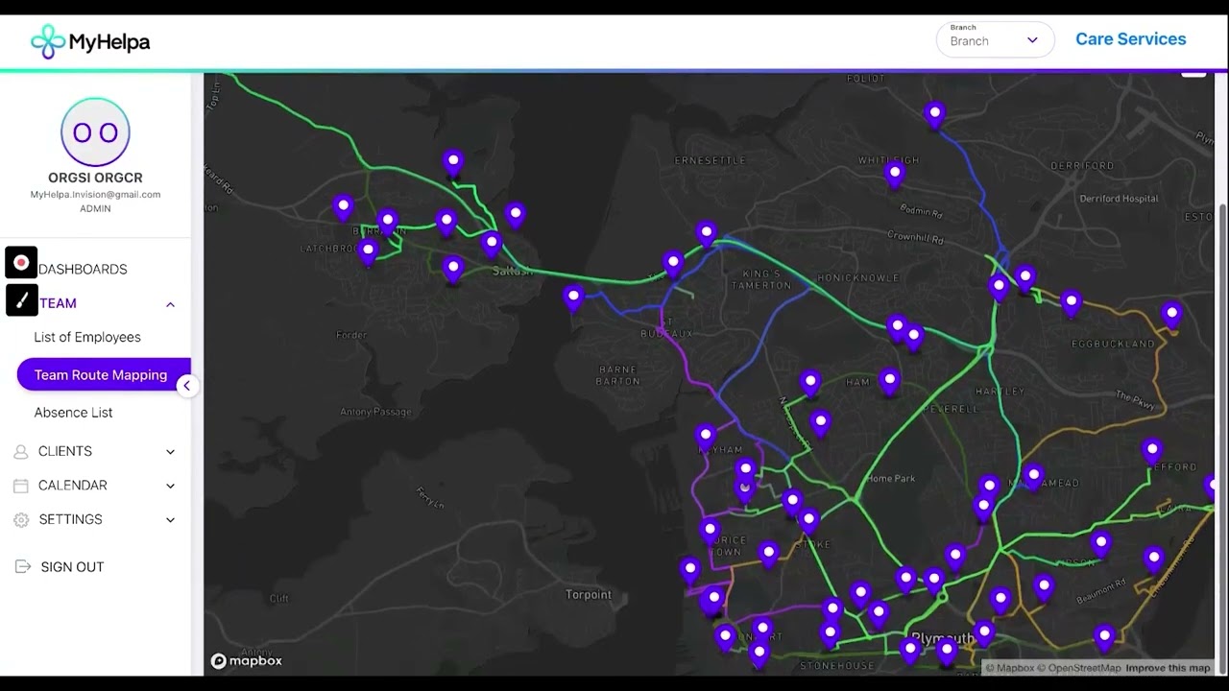This screenshot has height=691, width=1229.
Task: Click the Torpoint label on map
Action: point(589,595)
